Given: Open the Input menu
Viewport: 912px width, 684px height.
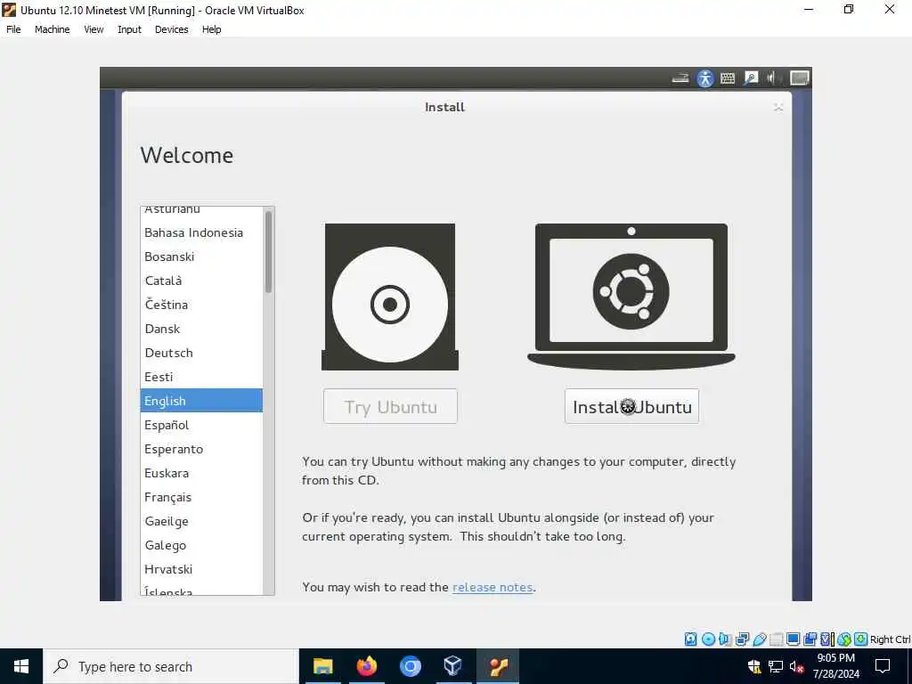Looking at the screenshot, I should 129,29.
